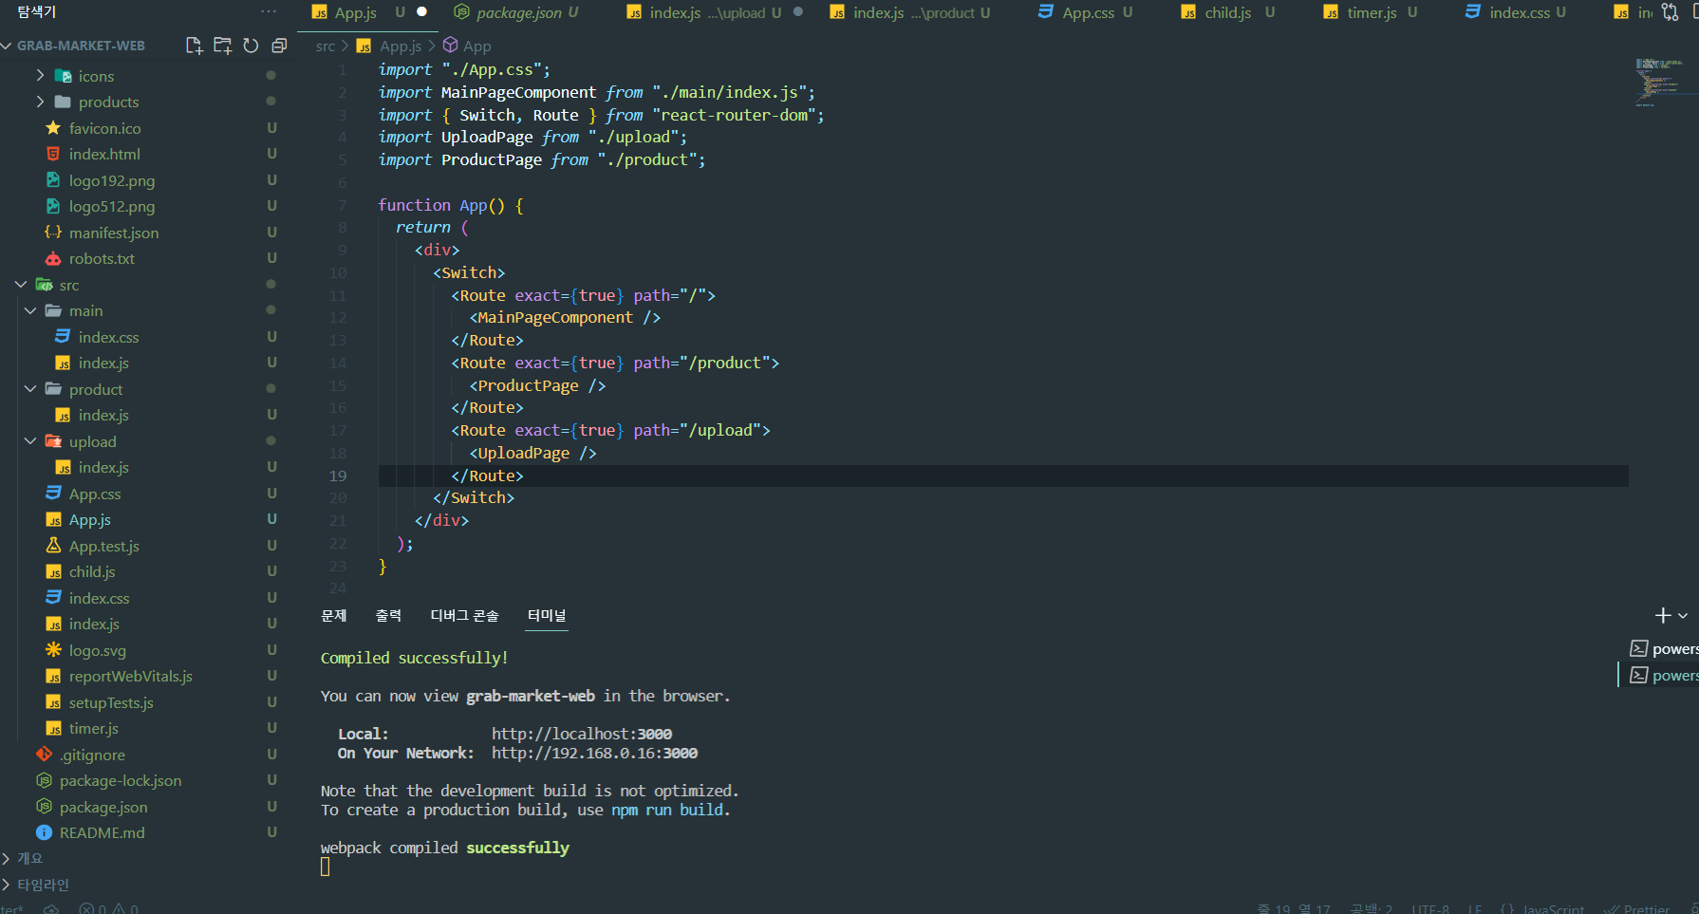This screenshot has width=1699, height=914.
Task: Open the http://192.168.0.16:3000 network link
Action: 594,753
